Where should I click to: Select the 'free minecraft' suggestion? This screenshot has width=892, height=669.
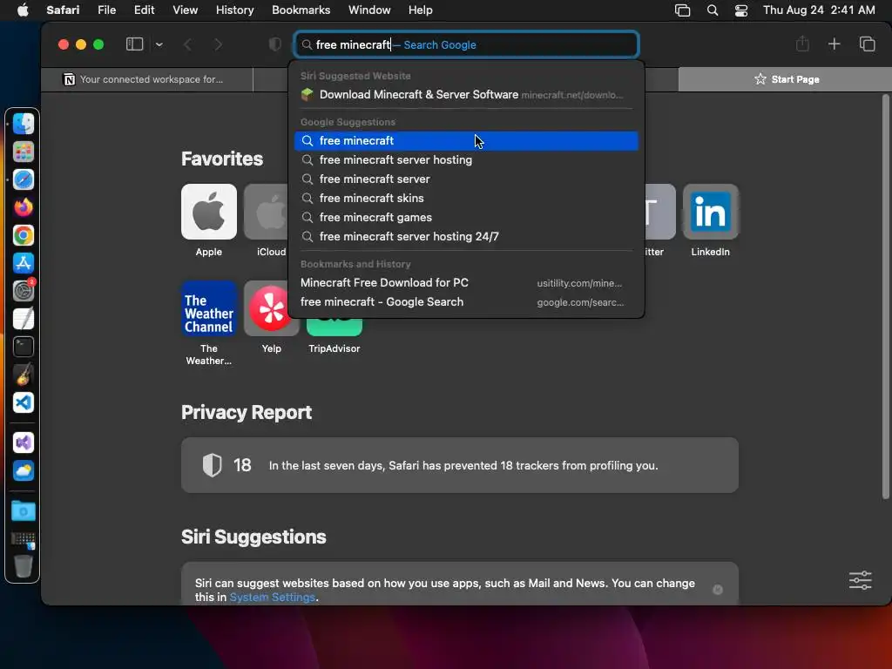(467, 141)
